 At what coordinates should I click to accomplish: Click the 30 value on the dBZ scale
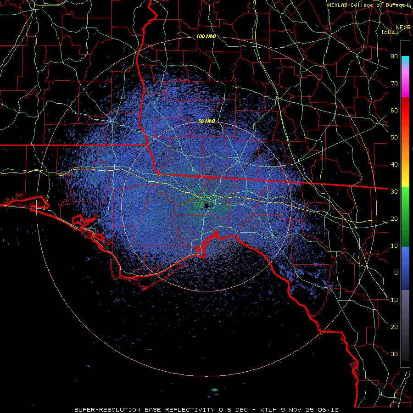[x=394, y=192]
